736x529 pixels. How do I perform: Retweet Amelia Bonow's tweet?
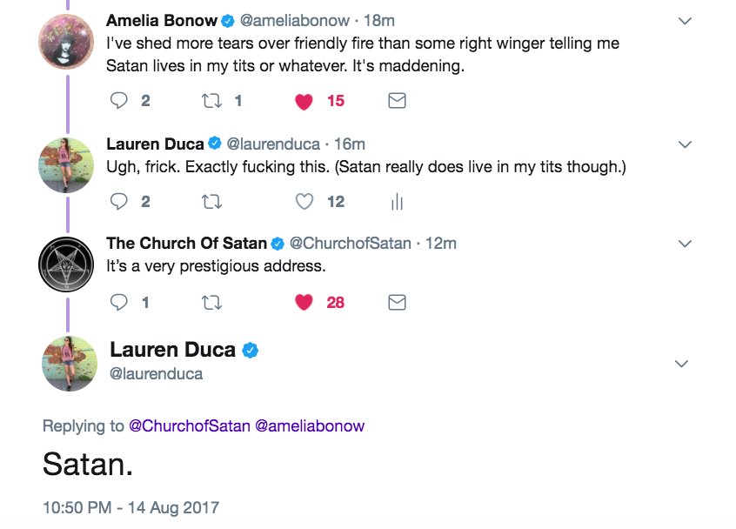(211, 101)
